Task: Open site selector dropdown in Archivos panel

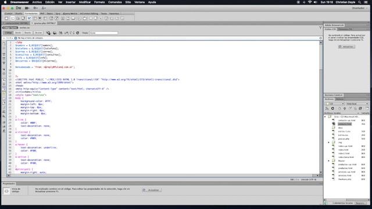Action: click(x=335, y=104)
